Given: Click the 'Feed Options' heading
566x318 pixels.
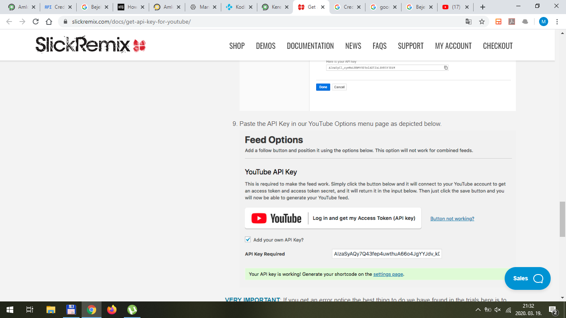Looking at the screenshot, I should pos(274,140).
